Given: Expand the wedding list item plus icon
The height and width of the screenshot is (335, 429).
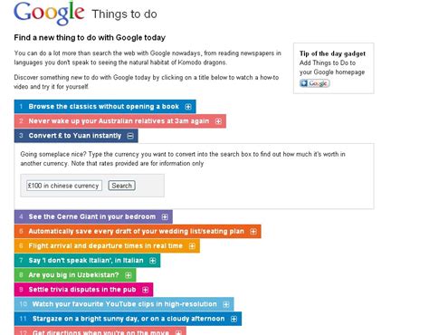Looking at the screenshot, I should point(253,232).
